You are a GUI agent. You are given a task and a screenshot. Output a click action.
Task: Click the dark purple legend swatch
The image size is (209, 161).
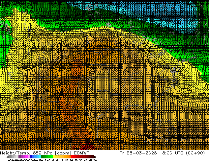pos(19,157)
